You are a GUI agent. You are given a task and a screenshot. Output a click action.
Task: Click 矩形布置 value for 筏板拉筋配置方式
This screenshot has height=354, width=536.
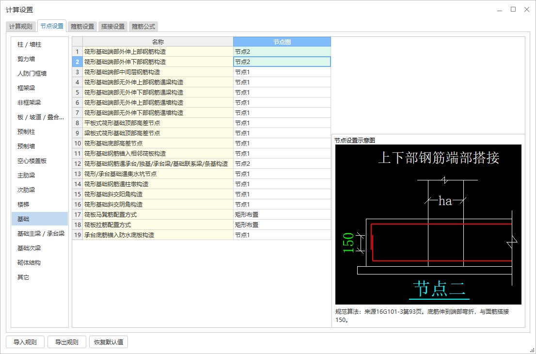[x=282, y=225]
